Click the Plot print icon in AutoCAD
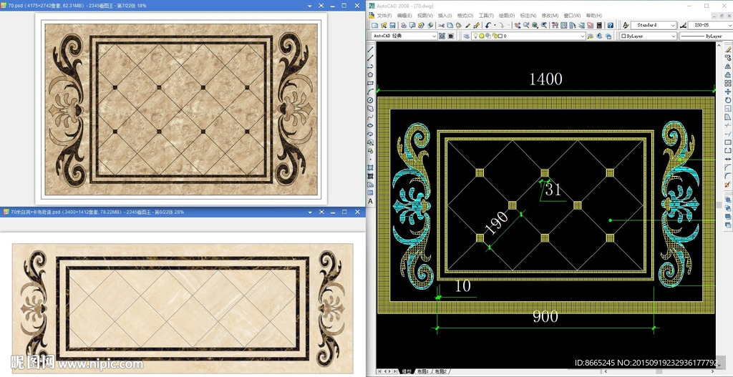Image resolution: width=733 pixels, height=377 pixels. [x=404, y=25]
